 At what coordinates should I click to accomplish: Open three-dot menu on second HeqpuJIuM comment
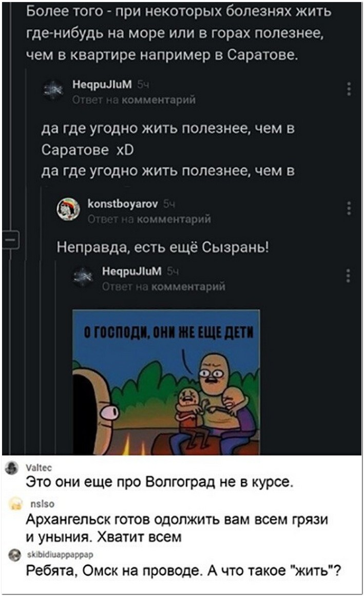click(348, 275)
